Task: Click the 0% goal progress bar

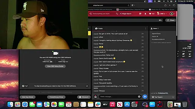Action: (x=126, y=20)
